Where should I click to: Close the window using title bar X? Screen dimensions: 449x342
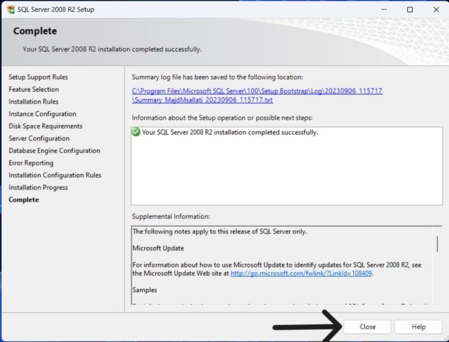(x=436, y=9)
